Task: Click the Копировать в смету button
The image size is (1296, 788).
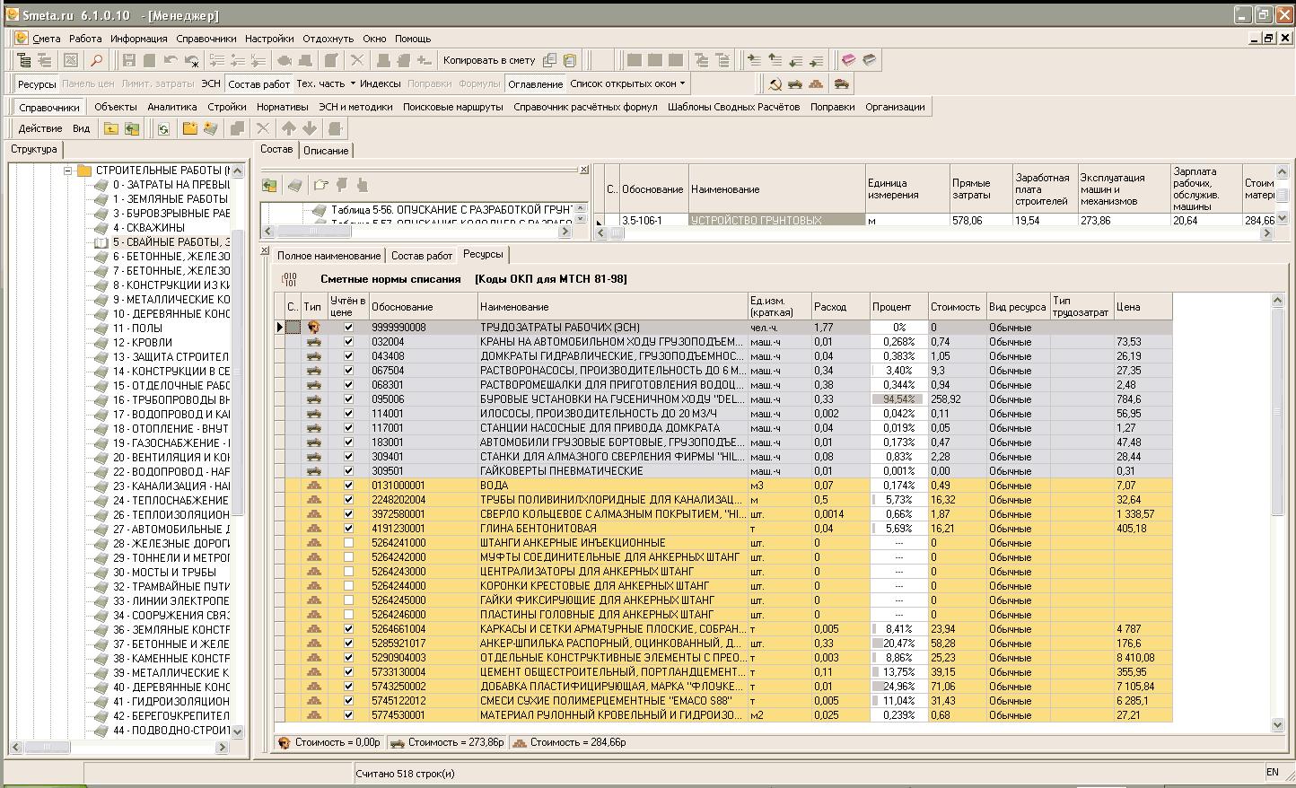Action: [x=488, y=60]
